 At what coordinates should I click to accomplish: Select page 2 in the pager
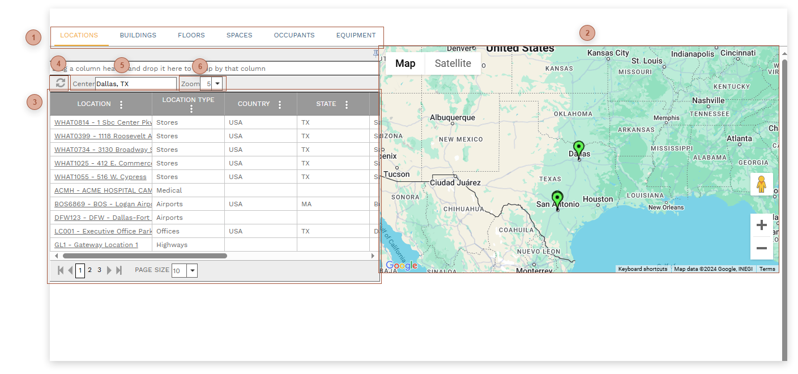point(89,270)
